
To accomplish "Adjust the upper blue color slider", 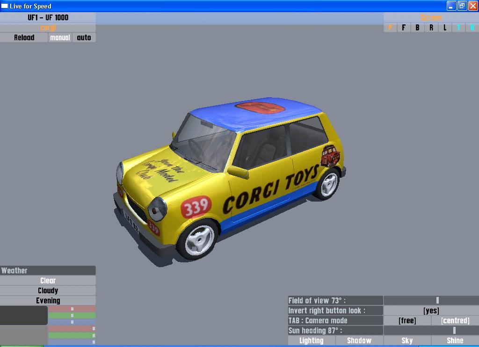I will pyautogui.click(x=72, y=322).
